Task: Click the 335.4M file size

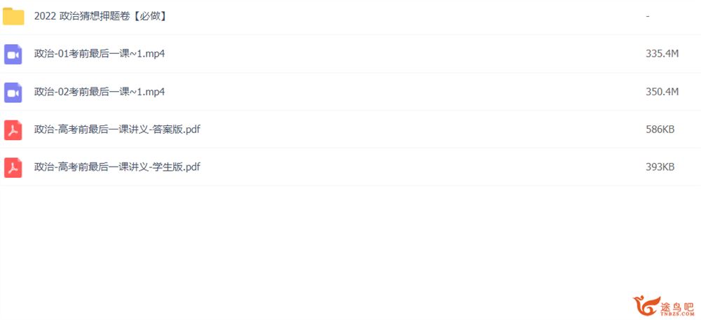Action: click(662, 54)
